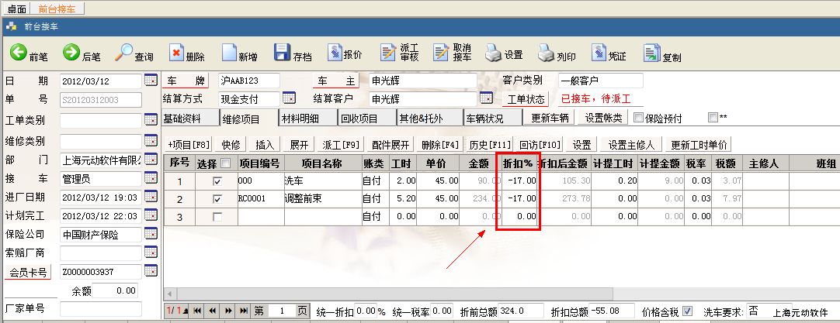Click the 复制 copy icon
Viewport: 840px width, 323px height.
(x=651, y=53)
